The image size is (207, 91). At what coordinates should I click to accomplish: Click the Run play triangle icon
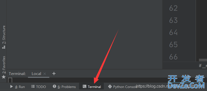12,86
